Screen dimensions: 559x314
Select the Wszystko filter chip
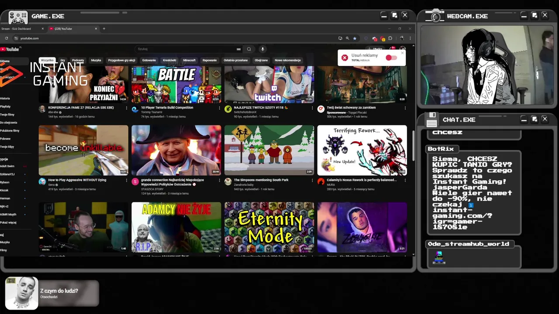tap(47, 60)
